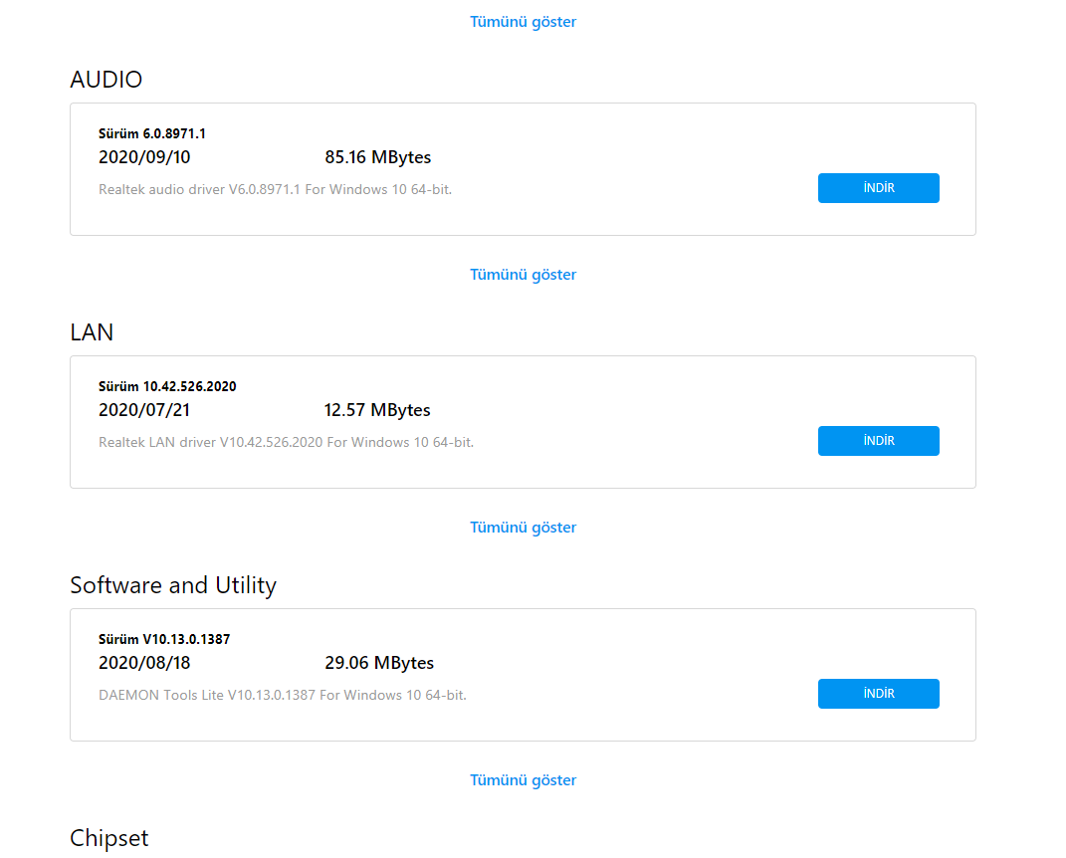The image size is (1066, 858).
Task: Show all AUDIO drivers via Tümünü göster
Action: pos(523,275)
